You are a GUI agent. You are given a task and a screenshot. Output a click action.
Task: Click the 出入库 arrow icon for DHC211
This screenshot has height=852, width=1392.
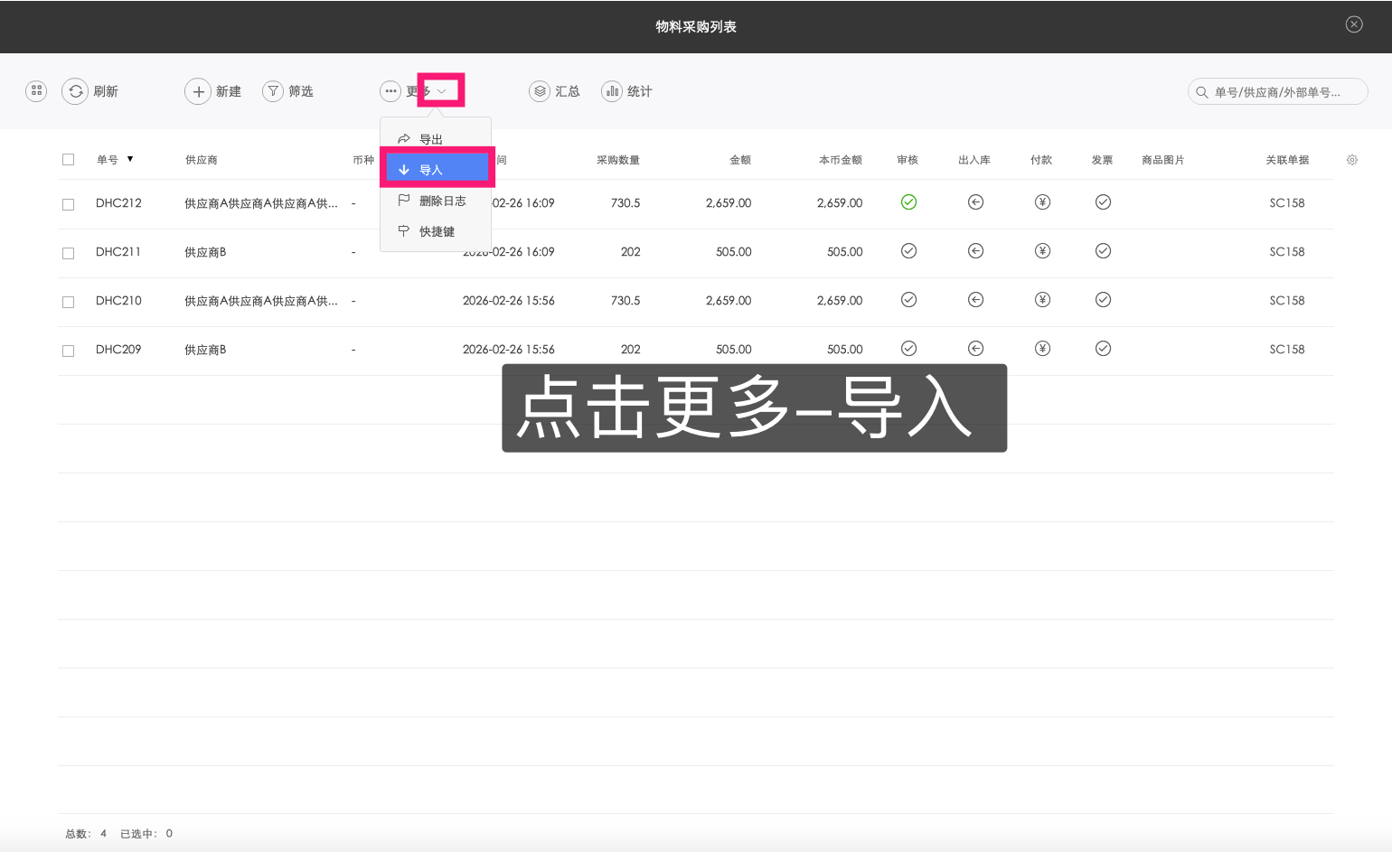[x=975, y=251]
